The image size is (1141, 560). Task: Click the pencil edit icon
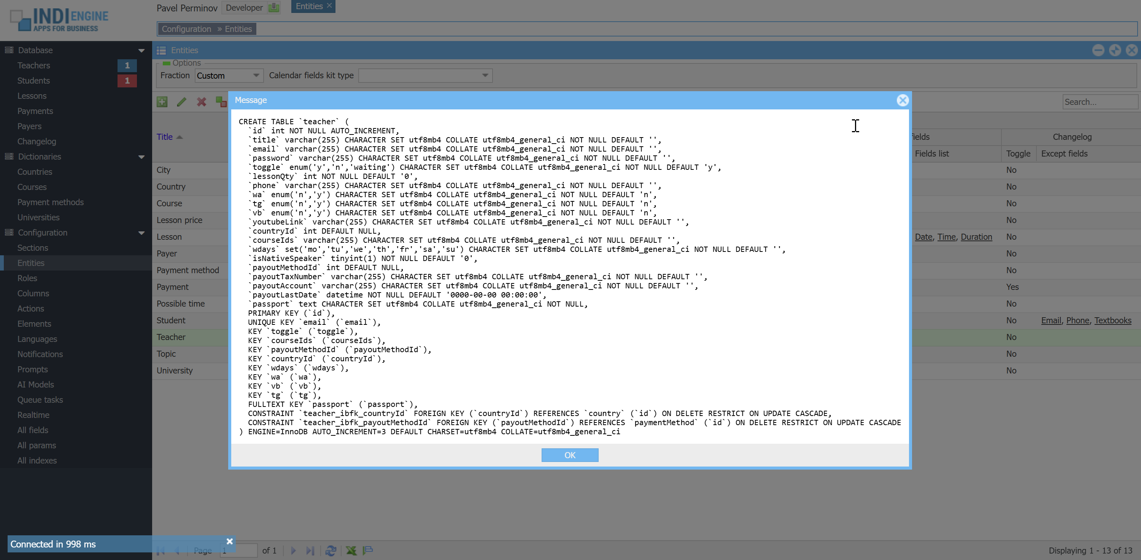tap(181, 102)
